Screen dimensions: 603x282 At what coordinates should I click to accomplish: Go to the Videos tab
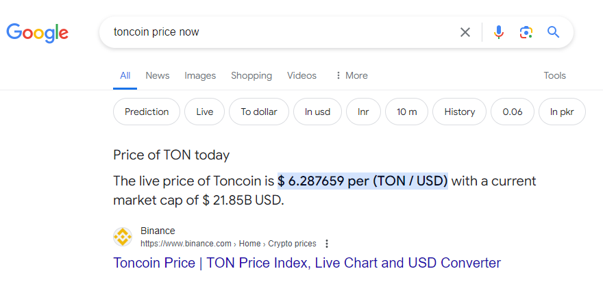(301, 75)
